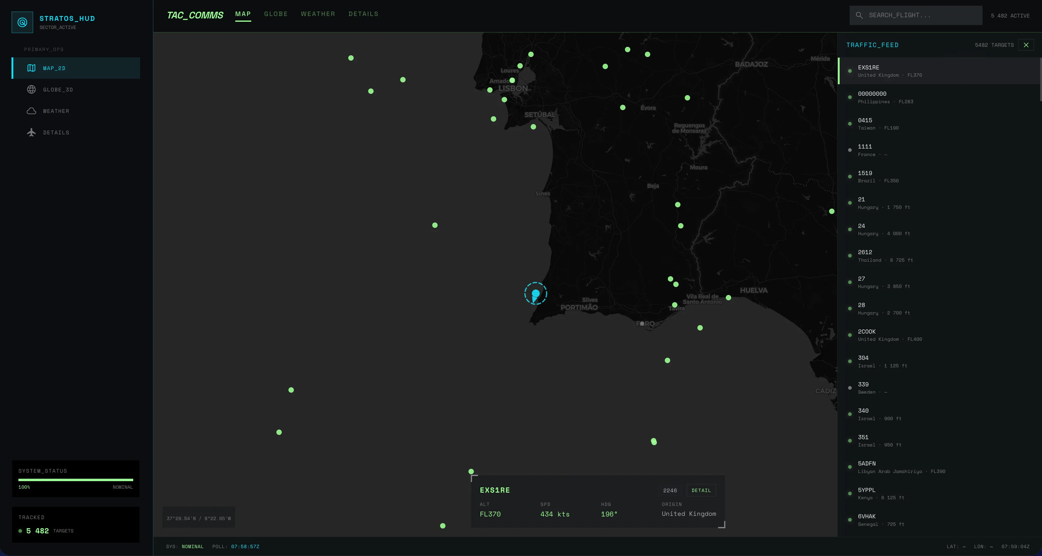Select flight 304 from Israel
1042x556 pixels.
(938, 362)
